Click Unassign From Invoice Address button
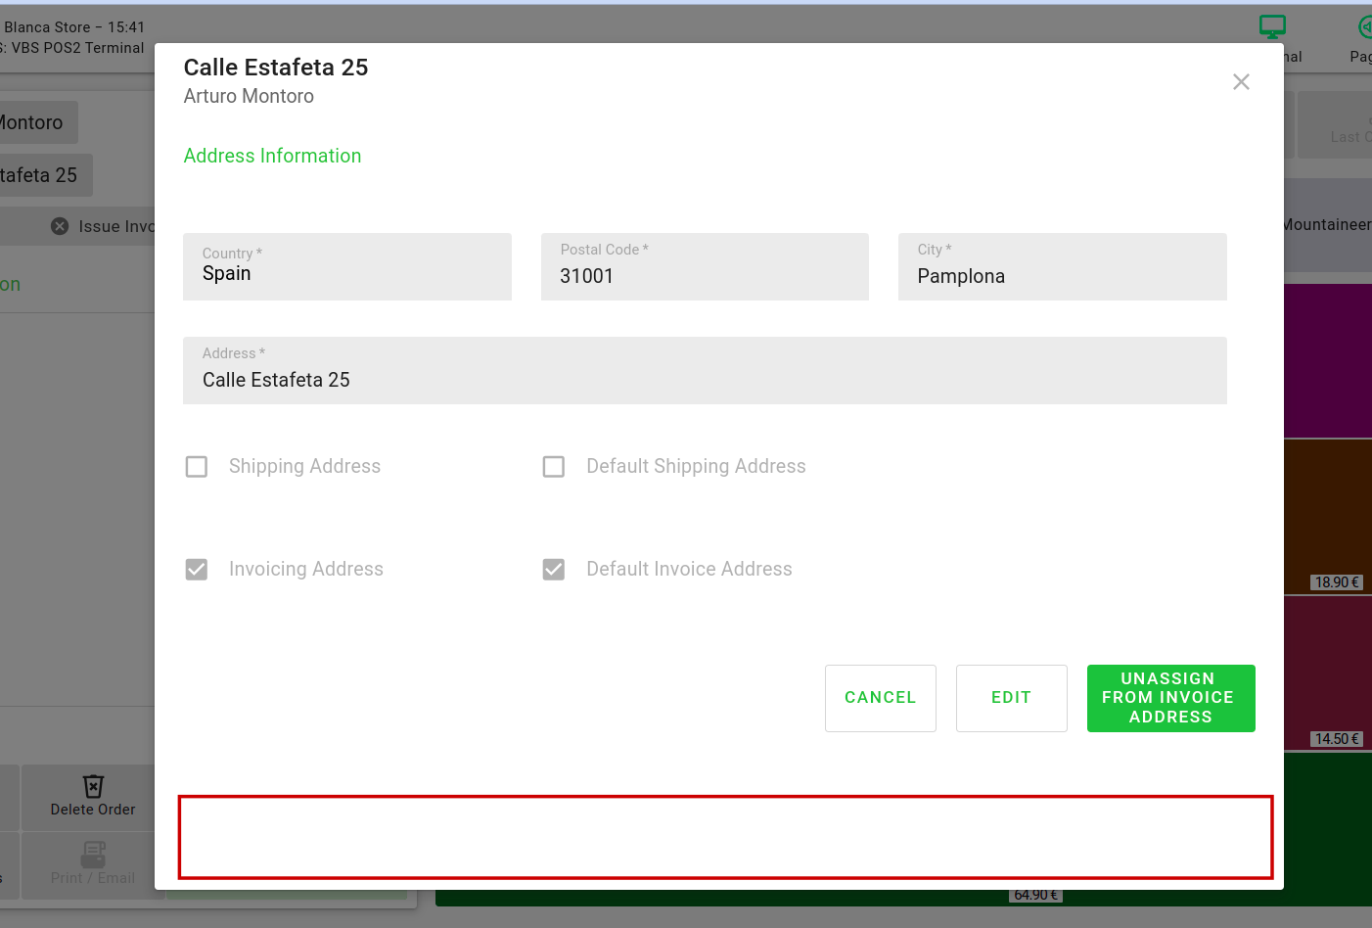The height and width of the screenshot is (928, 1372). 1170,698
